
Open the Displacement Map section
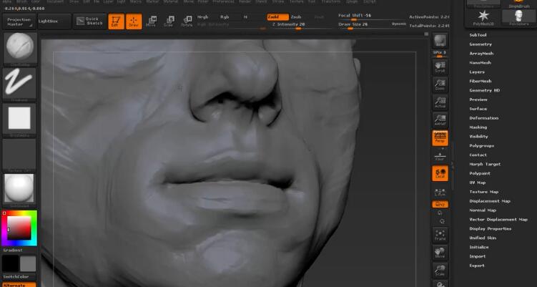coord(489,201)
